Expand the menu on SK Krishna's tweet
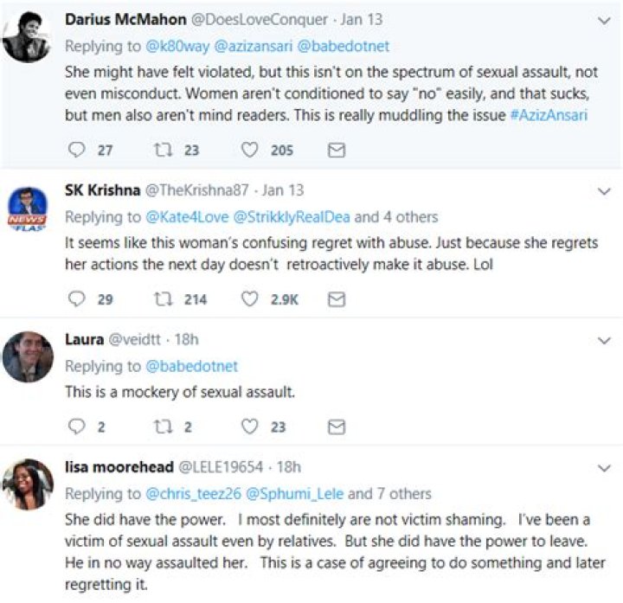This screenshot has height=603, width=623. point(605,190)
